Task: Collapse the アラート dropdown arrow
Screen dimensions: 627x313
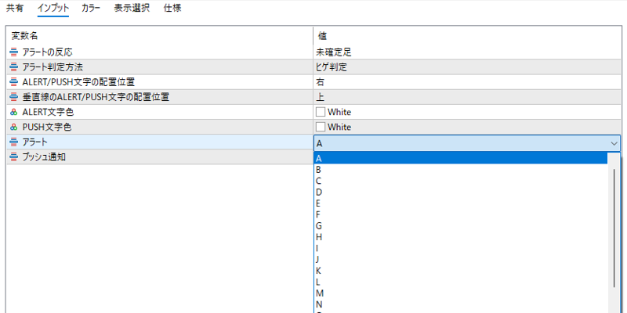Action: pos(614,143)
